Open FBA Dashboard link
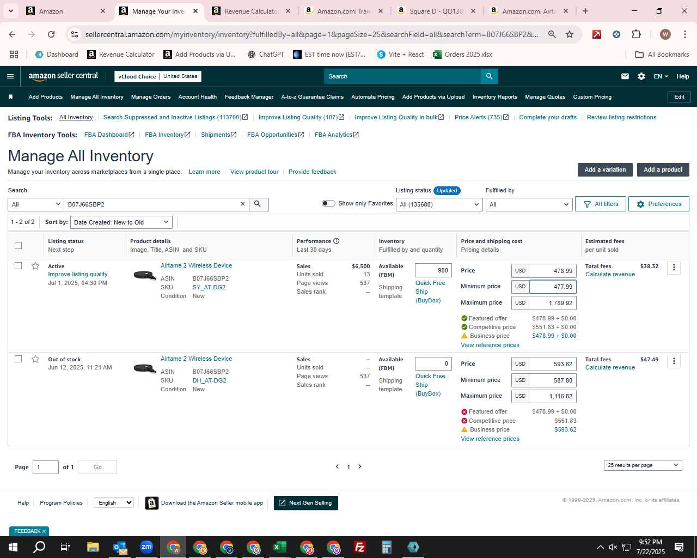The height and width of the screenshot is (558, 697). 109,135
